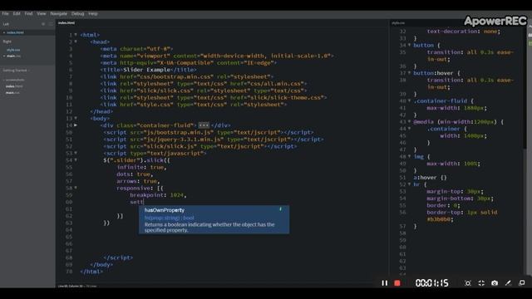
Task: Click the #b3b0b0 color value in style.css
Action: pos(439,219)
